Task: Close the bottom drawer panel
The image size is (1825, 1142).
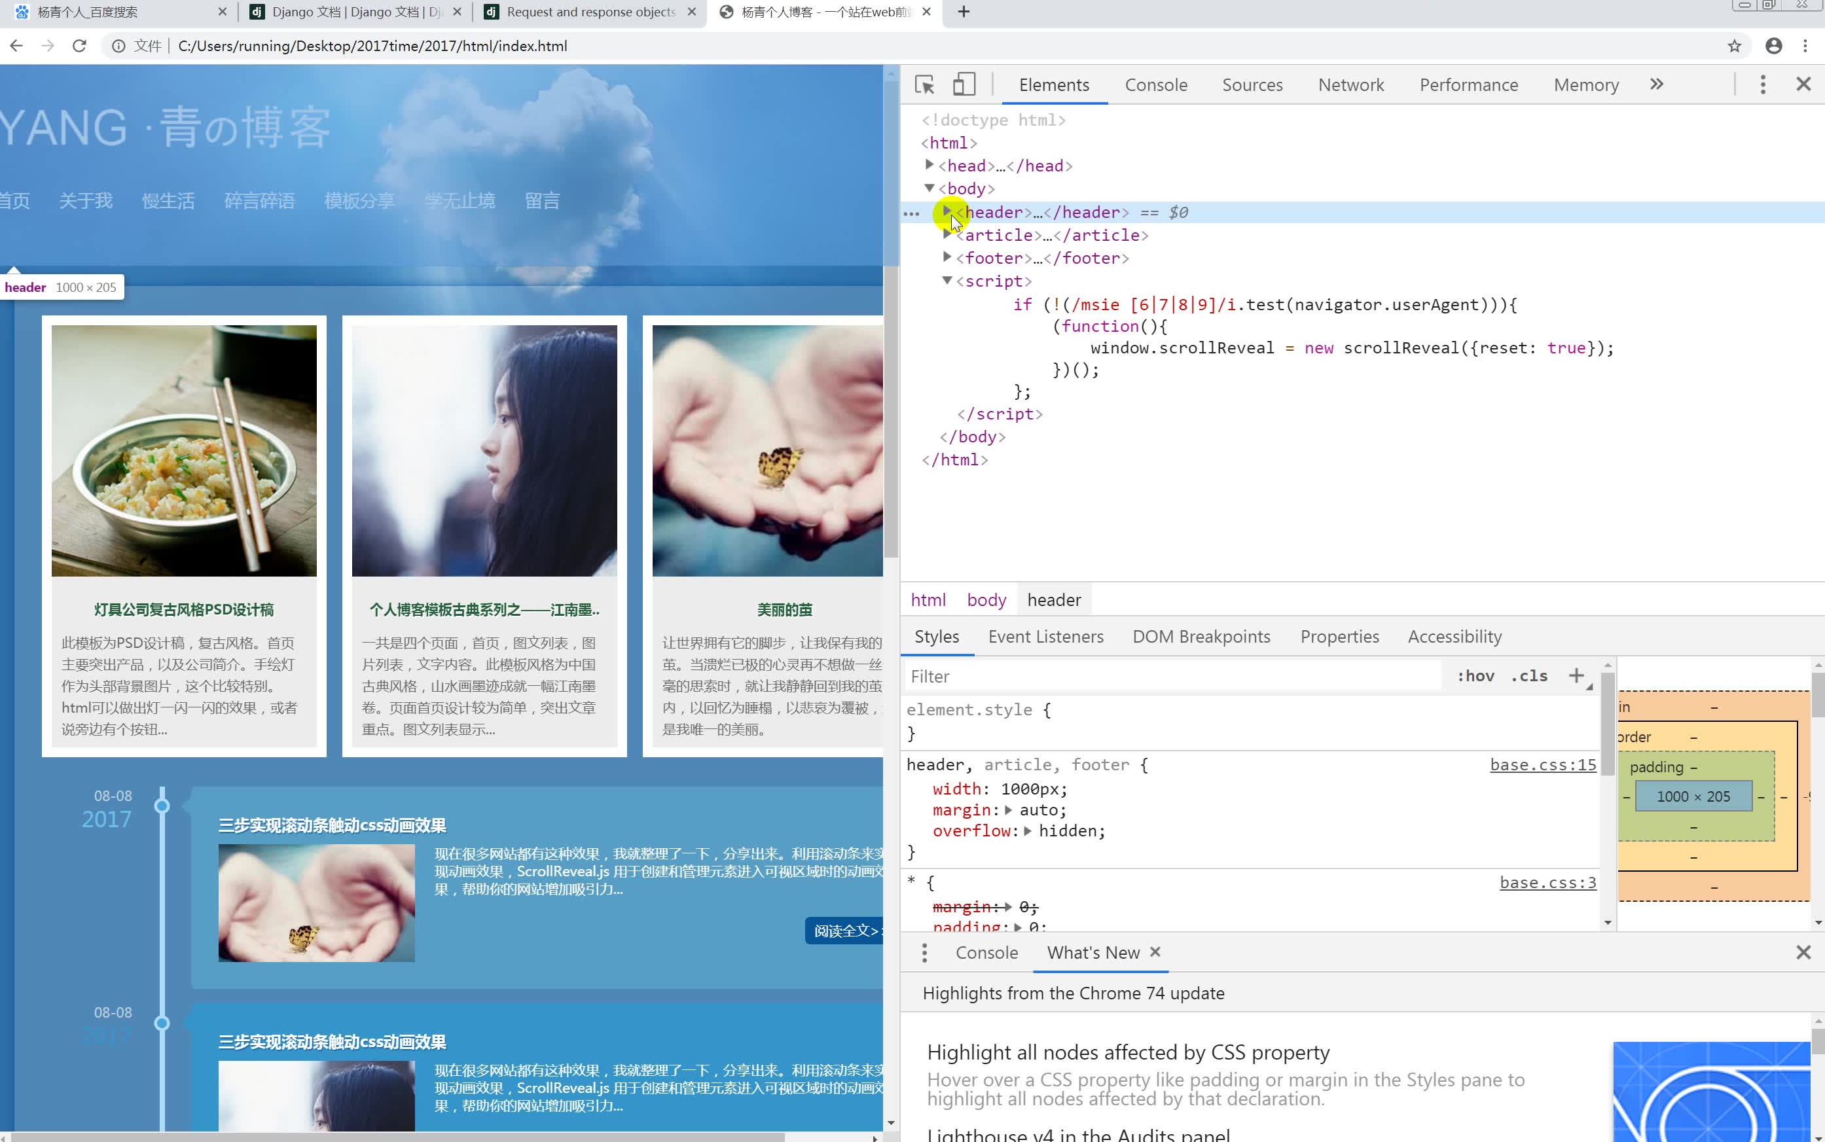Action: click(1804, 952)
